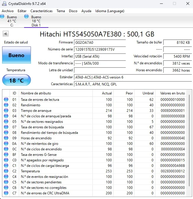Click the previous disk arrow button
This screenshot has width=193, height=199.
tap(6, 34)
